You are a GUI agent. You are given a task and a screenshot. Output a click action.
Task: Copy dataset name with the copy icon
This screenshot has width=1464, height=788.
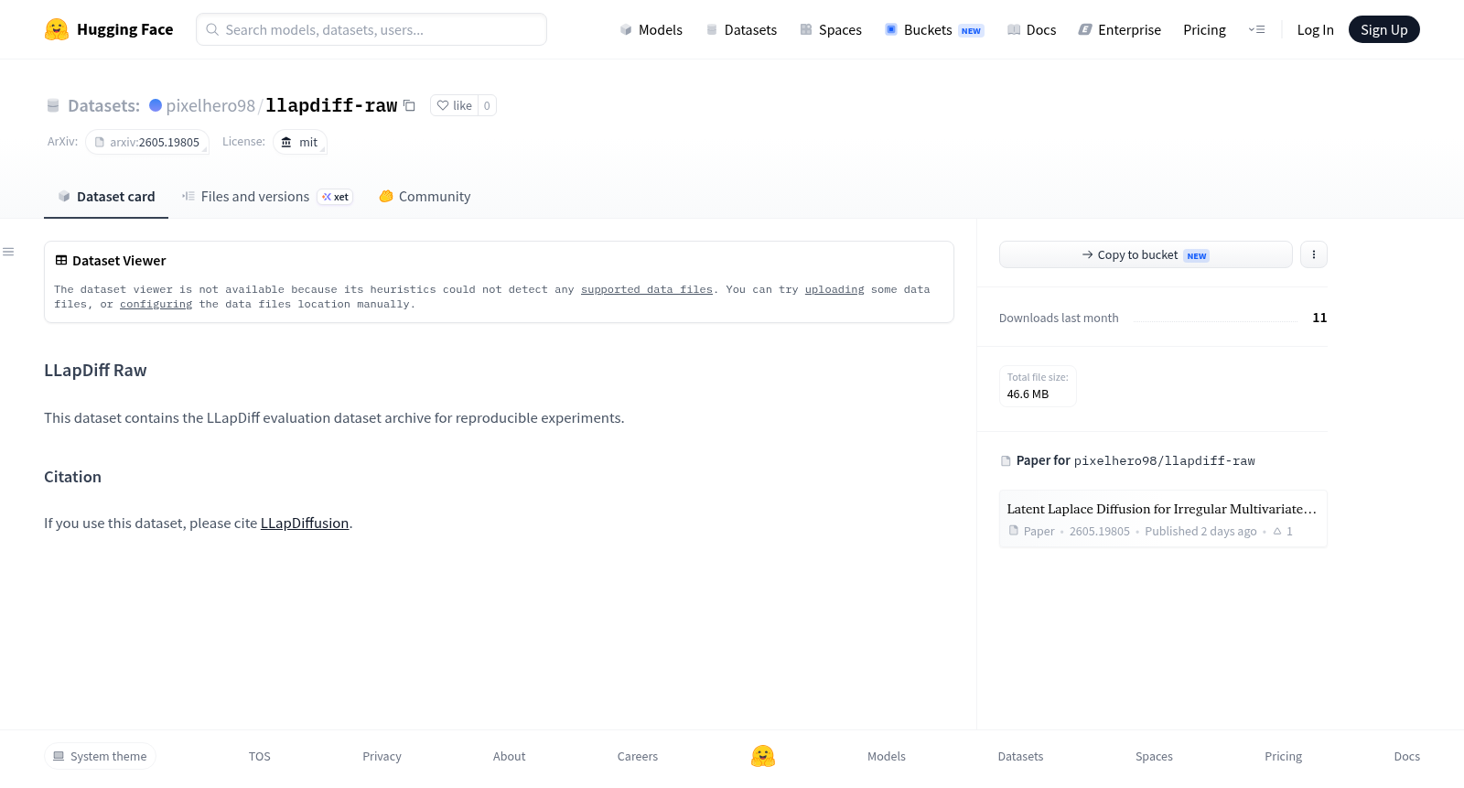(x=409, y=105)
